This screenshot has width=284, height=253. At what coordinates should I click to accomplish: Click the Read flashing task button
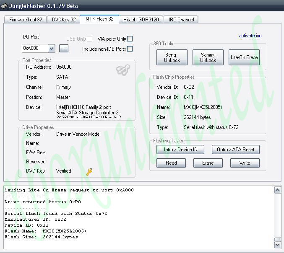171,163
